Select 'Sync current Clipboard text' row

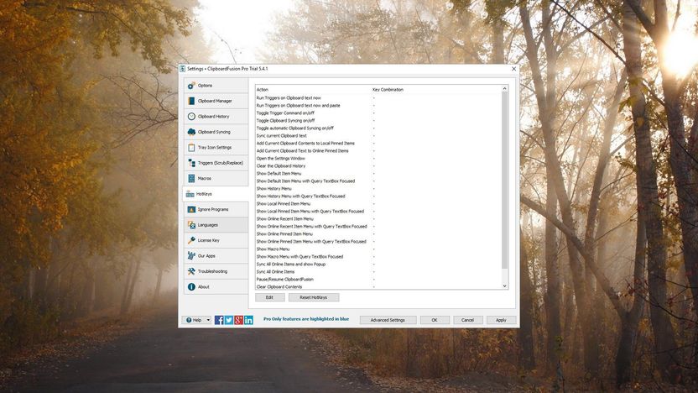[x=378, y=135]
